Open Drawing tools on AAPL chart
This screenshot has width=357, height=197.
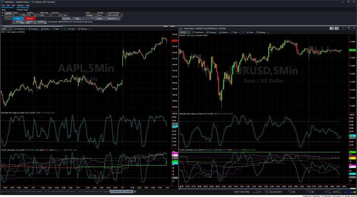coord(34,29)
